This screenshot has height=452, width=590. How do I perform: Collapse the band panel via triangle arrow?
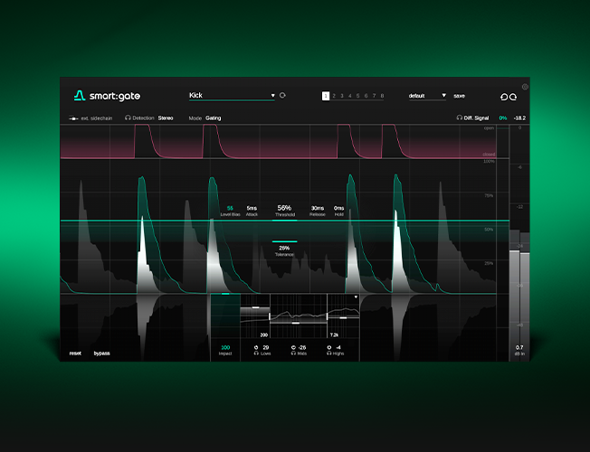click(356, 297)
